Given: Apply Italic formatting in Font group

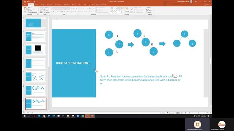Looking at the screenshot, I should [56, 12].
